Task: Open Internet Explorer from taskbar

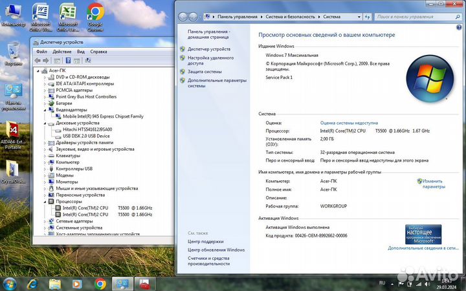Action: pyautogui.click(x=32, y=284)
